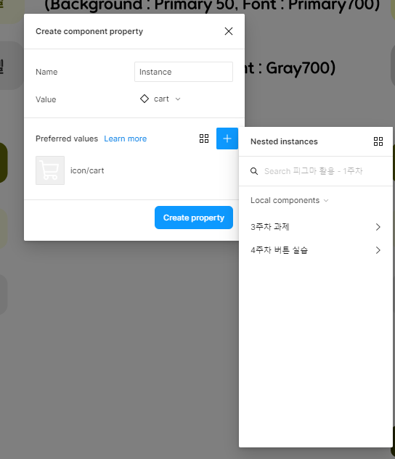
Task: Click the 3주차 과제 row label
Action: click(x=270, y=227)
